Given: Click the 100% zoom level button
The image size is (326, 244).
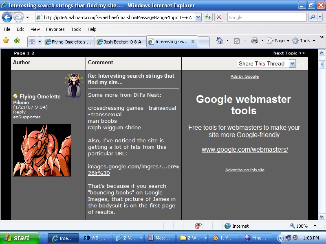Looking at the screenshot, I should pos(299,226).
